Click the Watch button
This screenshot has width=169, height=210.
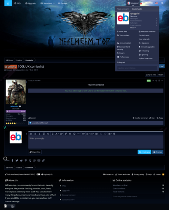point(161,75)
